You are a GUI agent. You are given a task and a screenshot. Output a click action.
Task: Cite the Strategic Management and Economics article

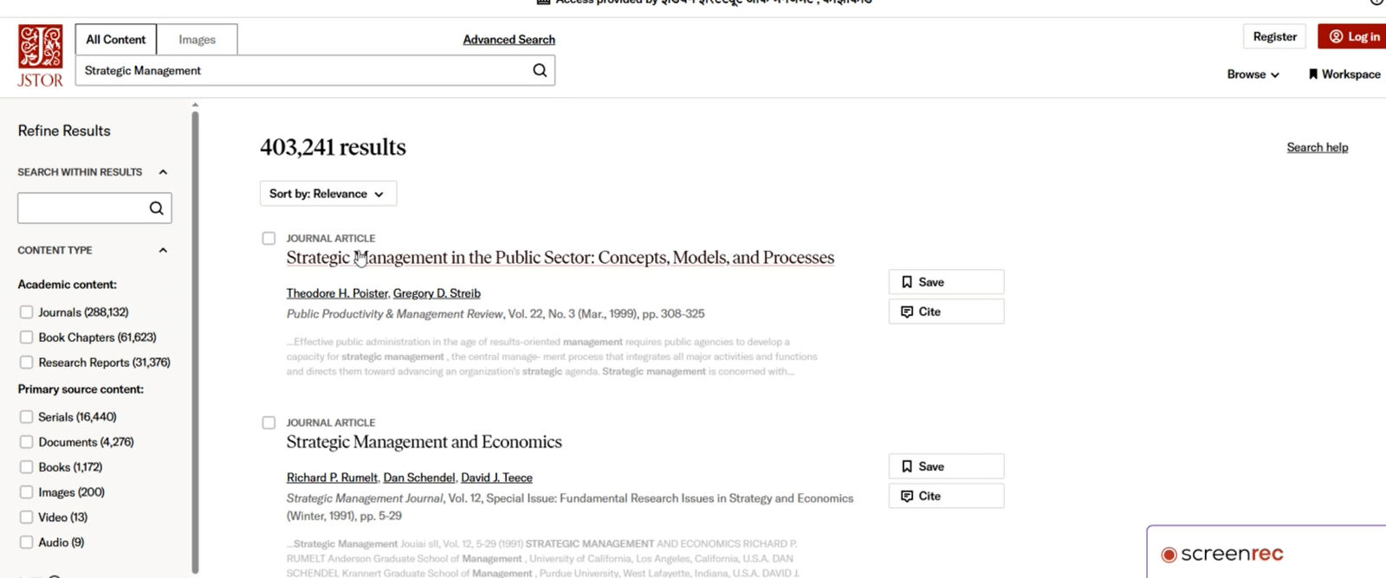pos(946,496)
